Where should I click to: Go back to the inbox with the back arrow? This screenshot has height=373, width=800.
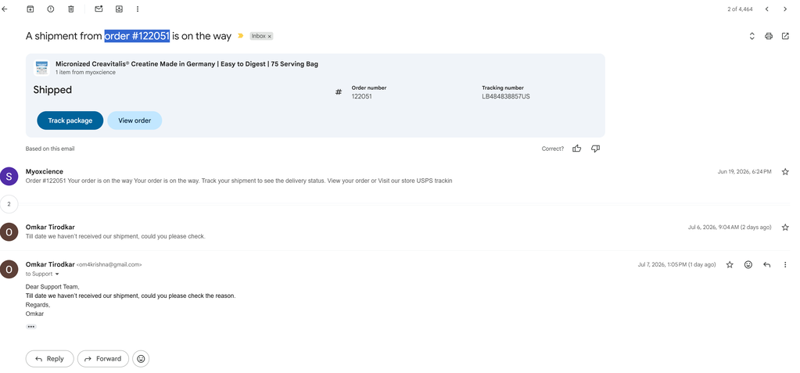tap(5, 9)
